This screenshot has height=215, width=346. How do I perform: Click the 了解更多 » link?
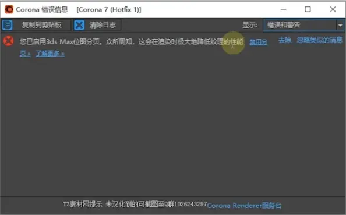coord(50,53)
